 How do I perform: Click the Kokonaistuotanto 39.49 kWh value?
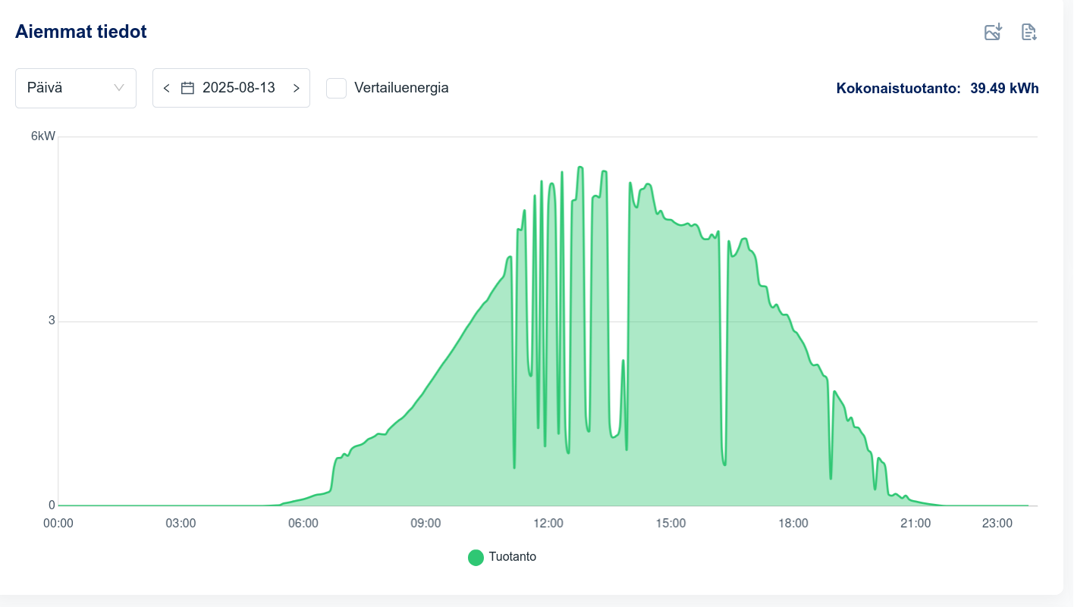point(1004,88)
